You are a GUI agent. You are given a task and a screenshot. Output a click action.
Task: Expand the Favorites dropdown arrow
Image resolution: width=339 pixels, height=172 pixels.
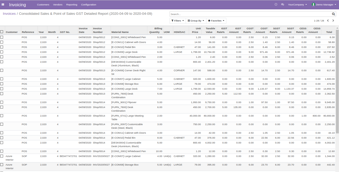pyautogui.click(x=223, y=21)
